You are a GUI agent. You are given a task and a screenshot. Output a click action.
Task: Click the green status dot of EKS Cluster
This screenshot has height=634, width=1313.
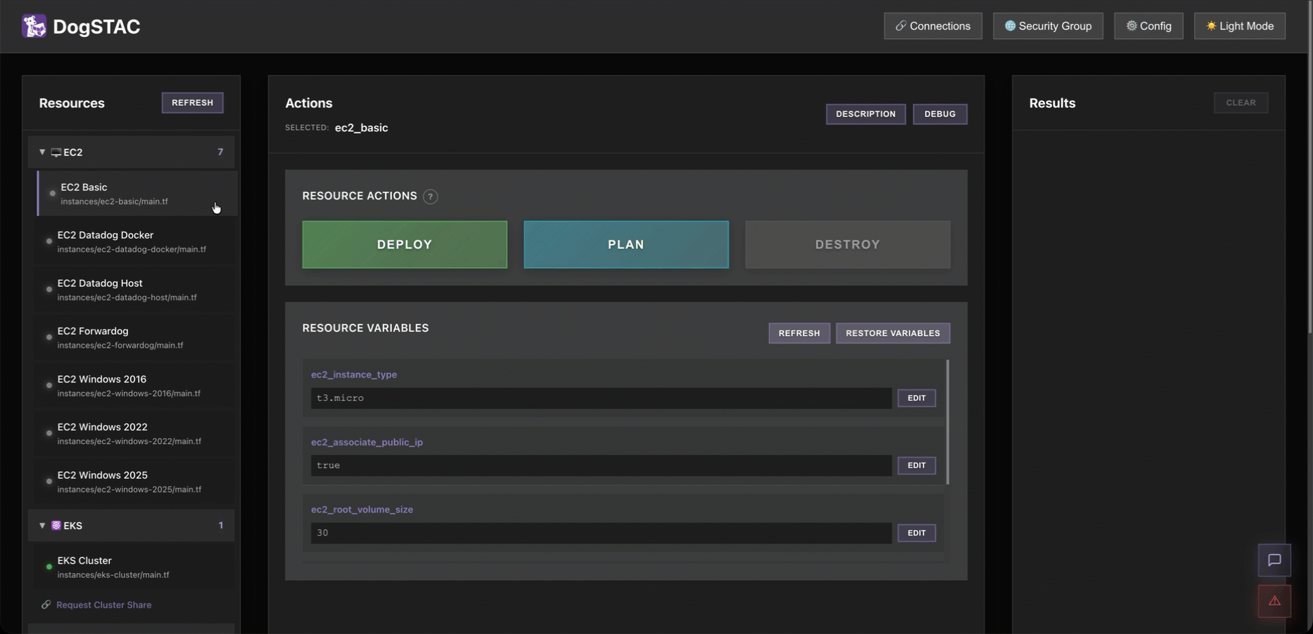49,567
